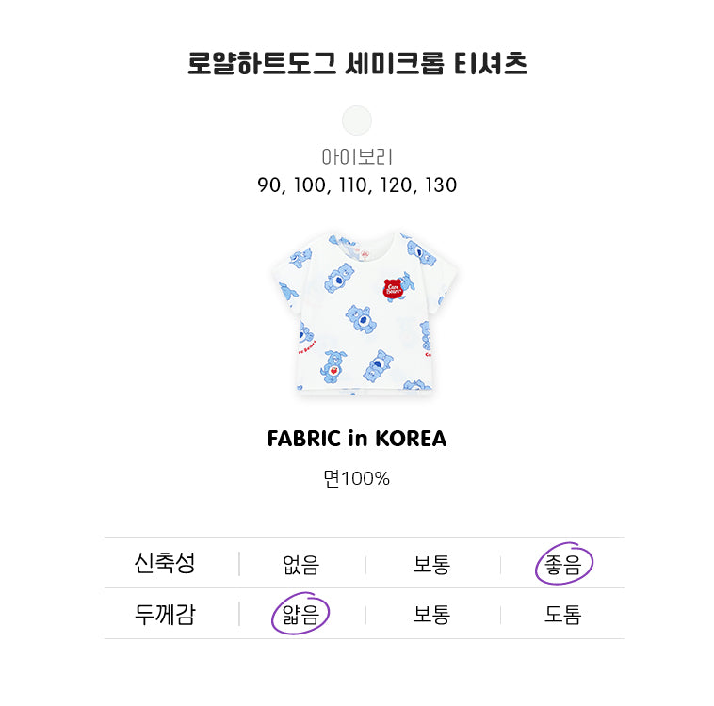Click the ivory color swatch circle
The width and height of the screenshot is (714, 706).
click(x=357, y=120)
